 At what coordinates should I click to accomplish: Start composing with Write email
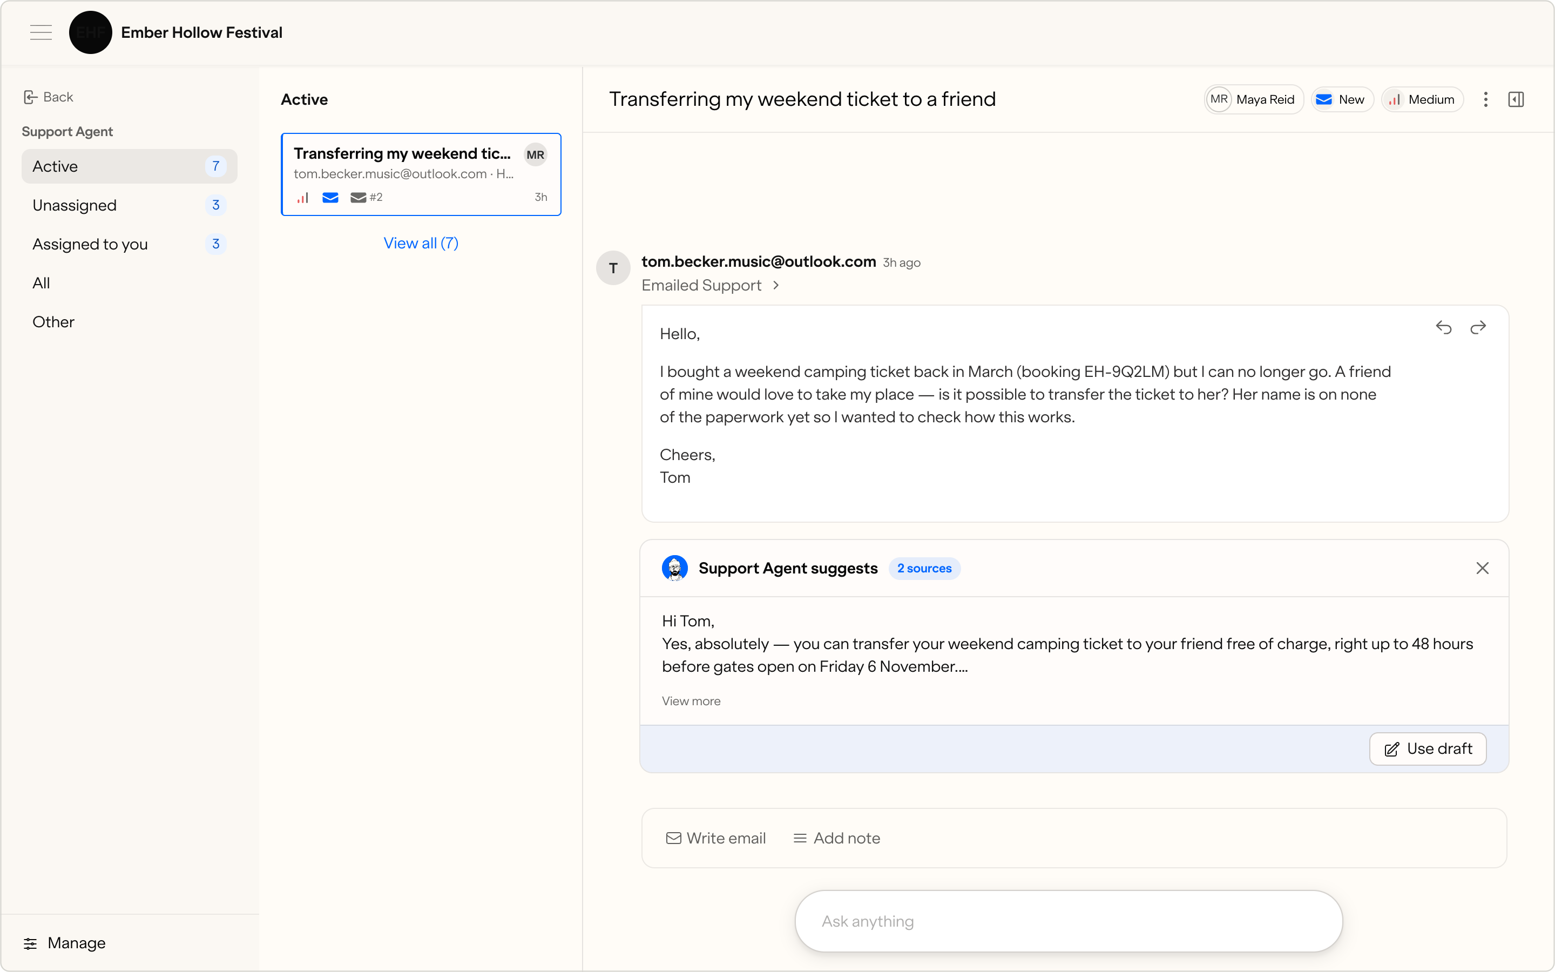[716, 838]
